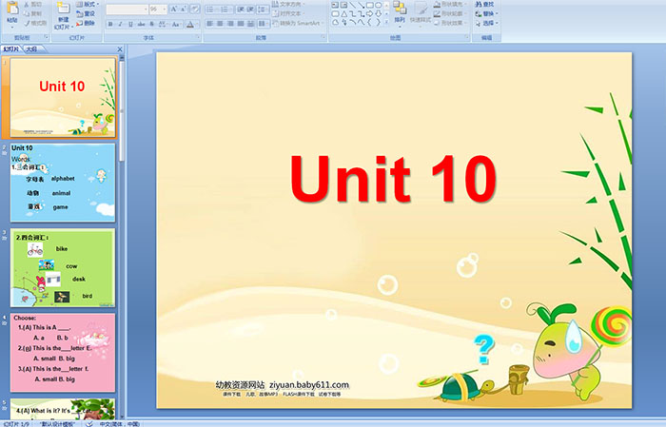The width and height of the screenshot is (666, 427).
Task: Switch to the Outline (大纲) pane tab
Action: pos(31,49)
